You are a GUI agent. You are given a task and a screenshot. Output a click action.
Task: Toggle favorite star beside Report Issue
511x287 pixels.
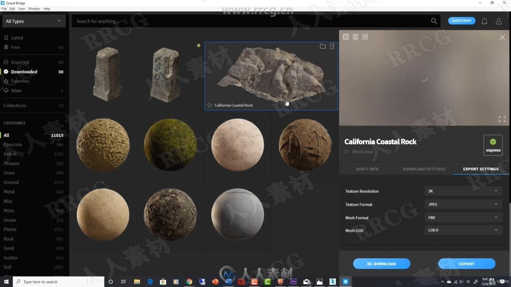coord(347,151)
